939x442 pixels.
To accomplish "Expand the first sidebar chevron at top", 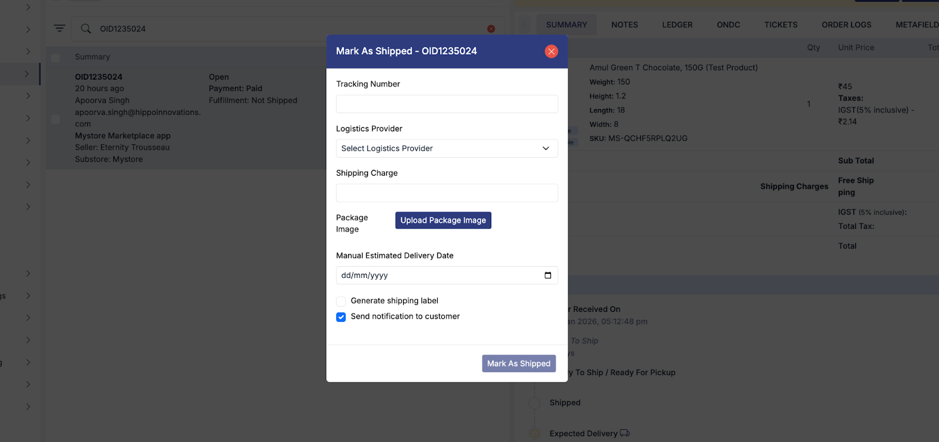I will pos(28,7).
